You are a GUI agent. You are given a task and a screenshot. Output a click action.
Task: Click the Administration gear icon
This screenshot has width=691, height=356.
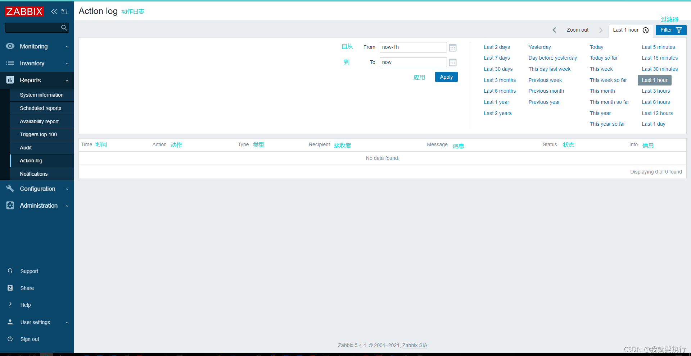(x=10, y=205)
